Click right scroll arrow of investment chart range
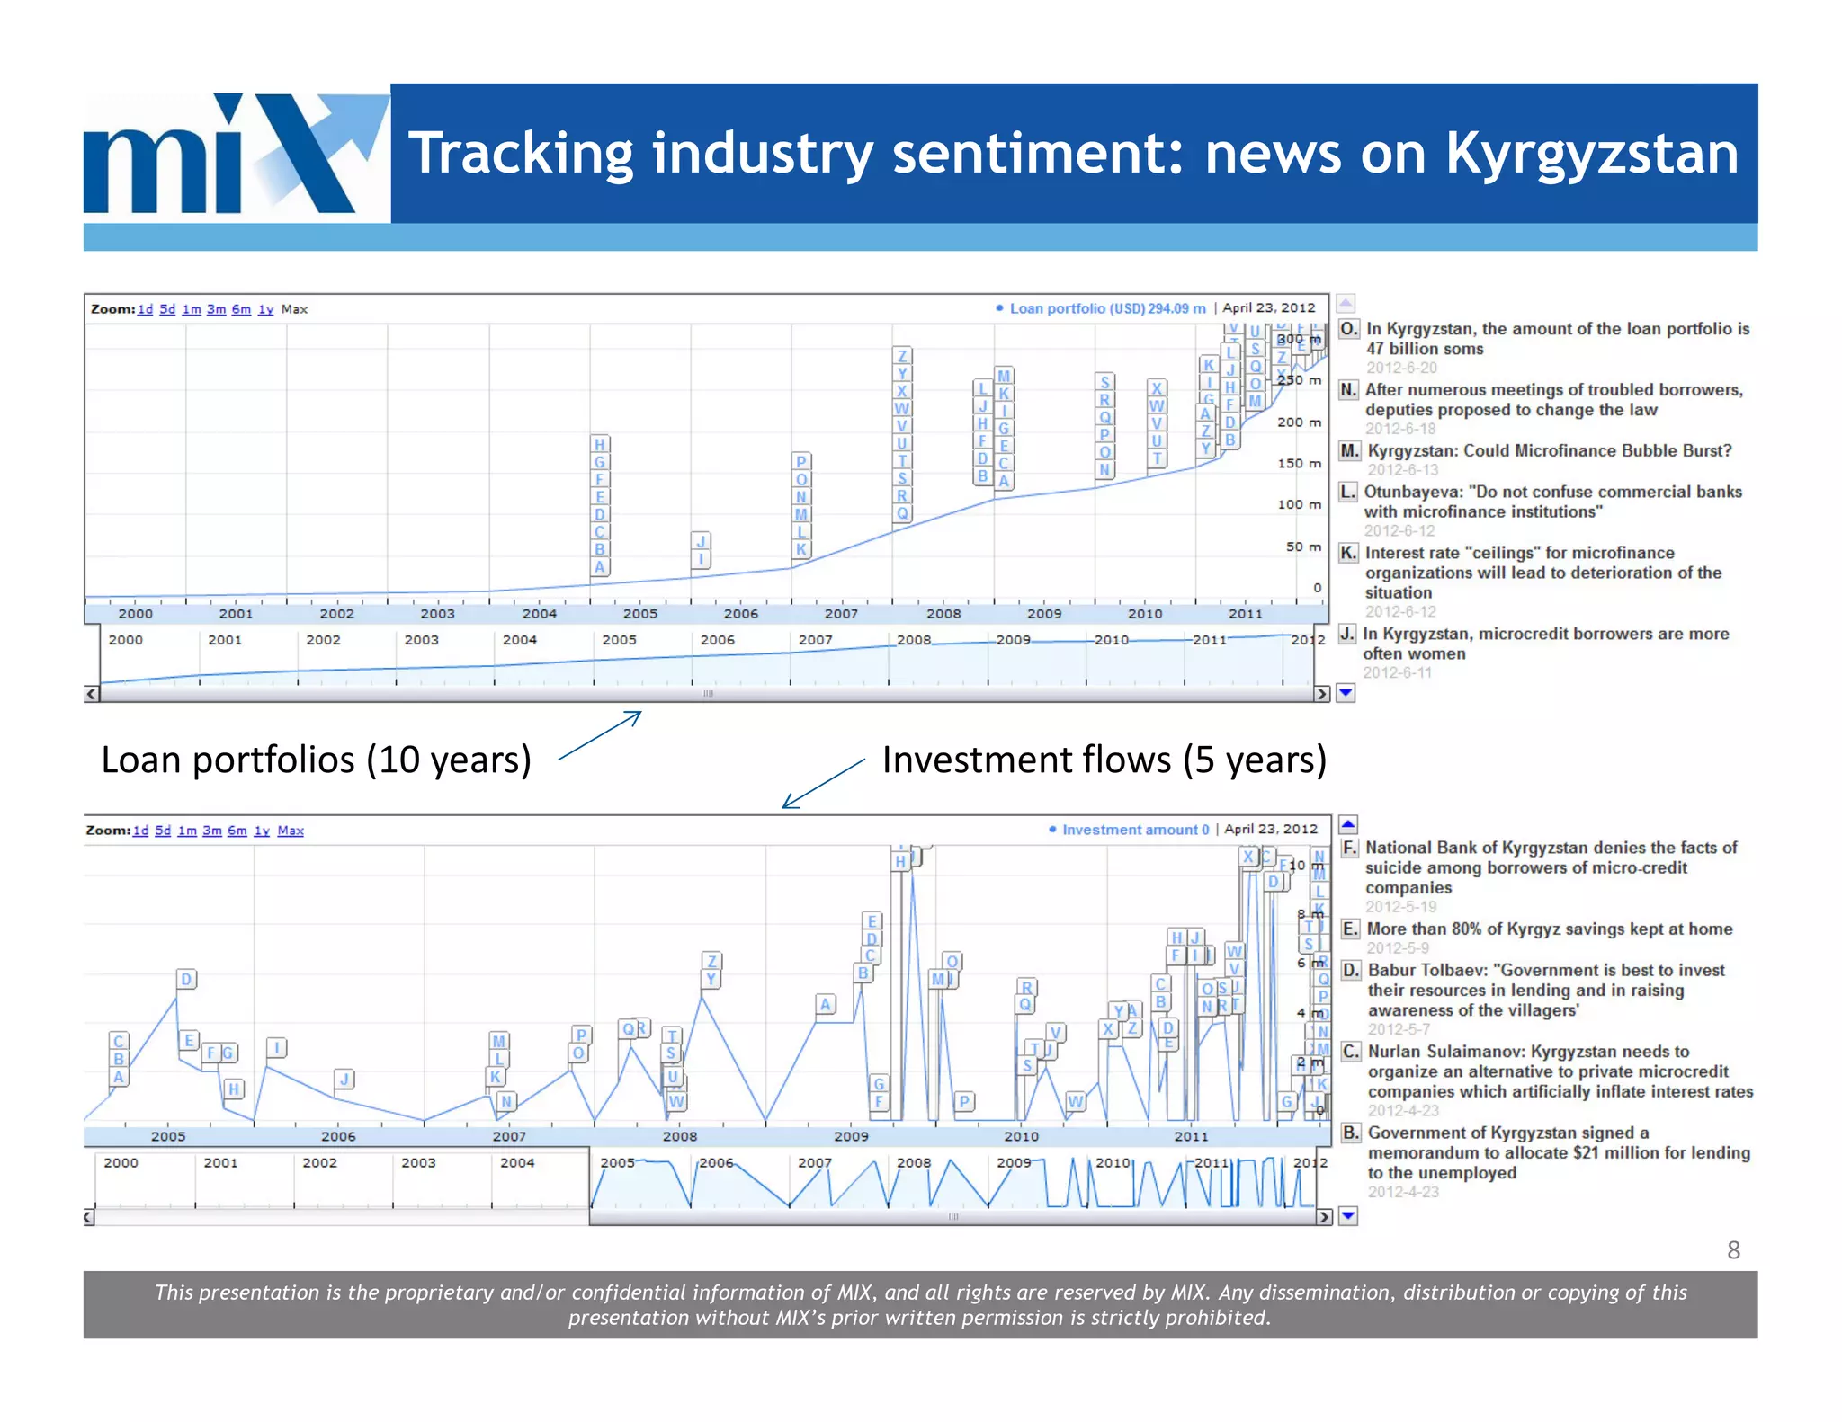Image resolution: width=1842 pixels, height=1422 pixels. pos(1324,1217)
